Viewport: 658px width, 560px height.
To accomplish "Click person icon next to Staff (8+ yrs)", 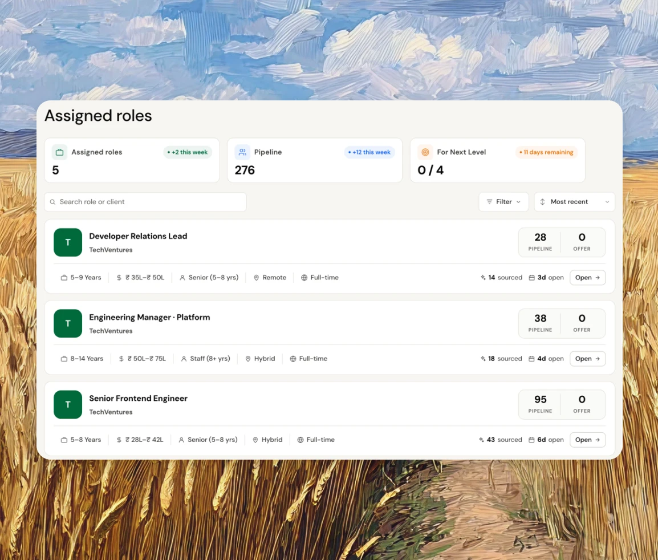I will (x=184, y=359).
